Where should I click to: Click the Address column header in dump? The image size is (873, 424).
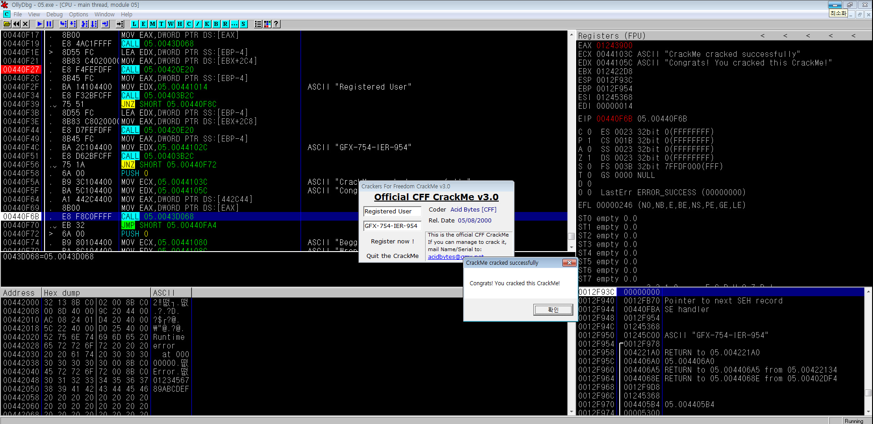21,293
